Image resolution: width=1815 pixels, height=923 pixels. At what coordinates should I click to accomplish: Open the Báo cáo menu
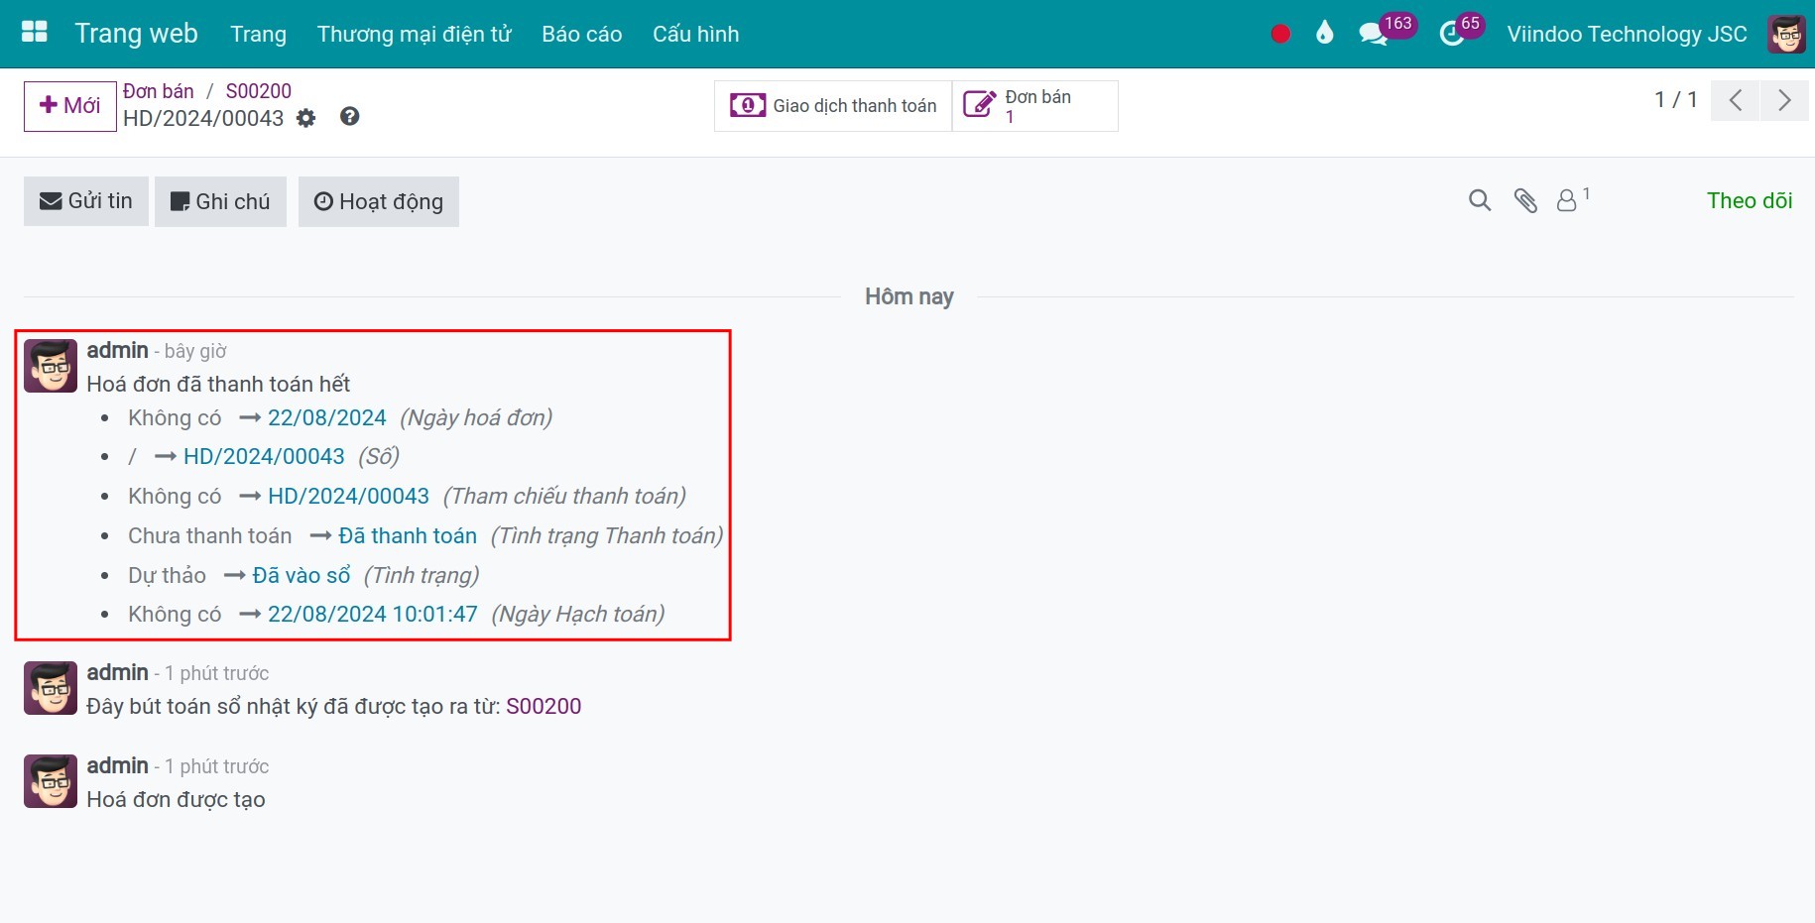[582, 34]
